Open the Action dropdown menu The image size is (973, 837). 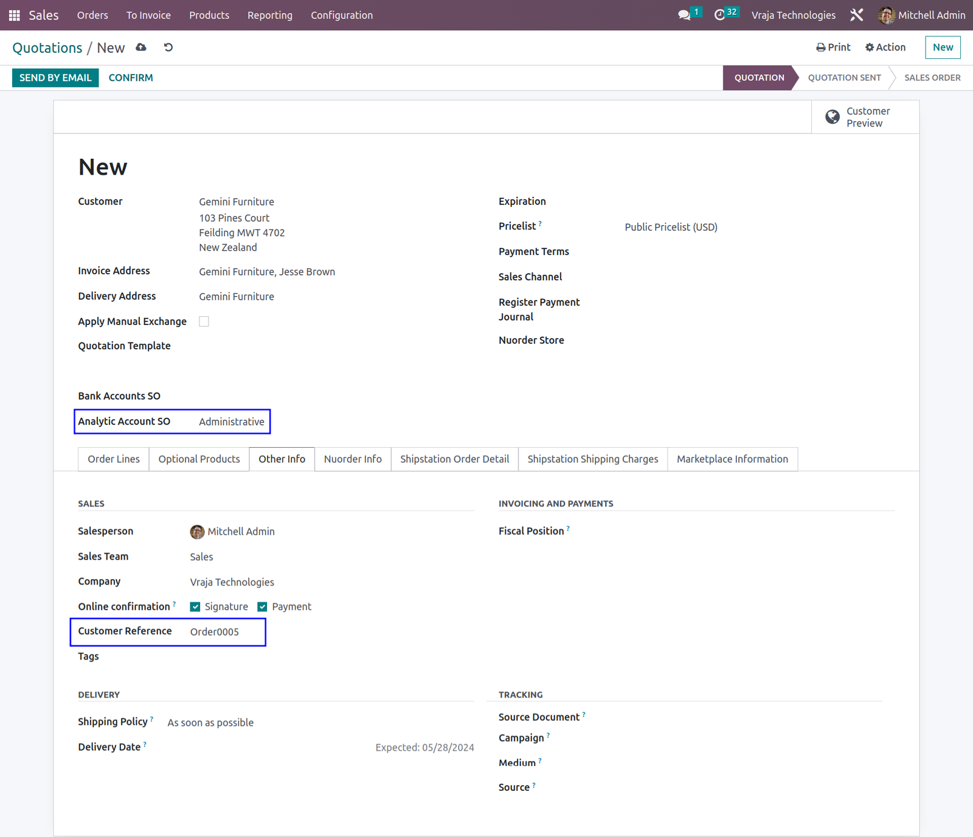pos(885,47)
